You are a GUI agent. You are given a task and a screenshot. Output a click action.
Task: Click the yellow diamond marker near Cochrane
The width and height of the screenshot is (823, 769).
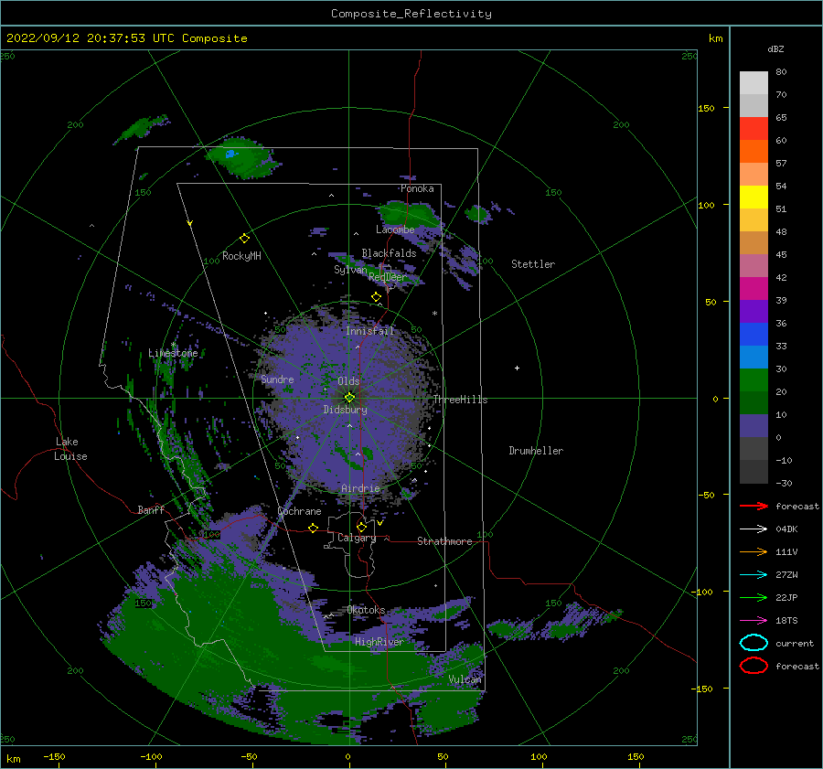(313, 528)
